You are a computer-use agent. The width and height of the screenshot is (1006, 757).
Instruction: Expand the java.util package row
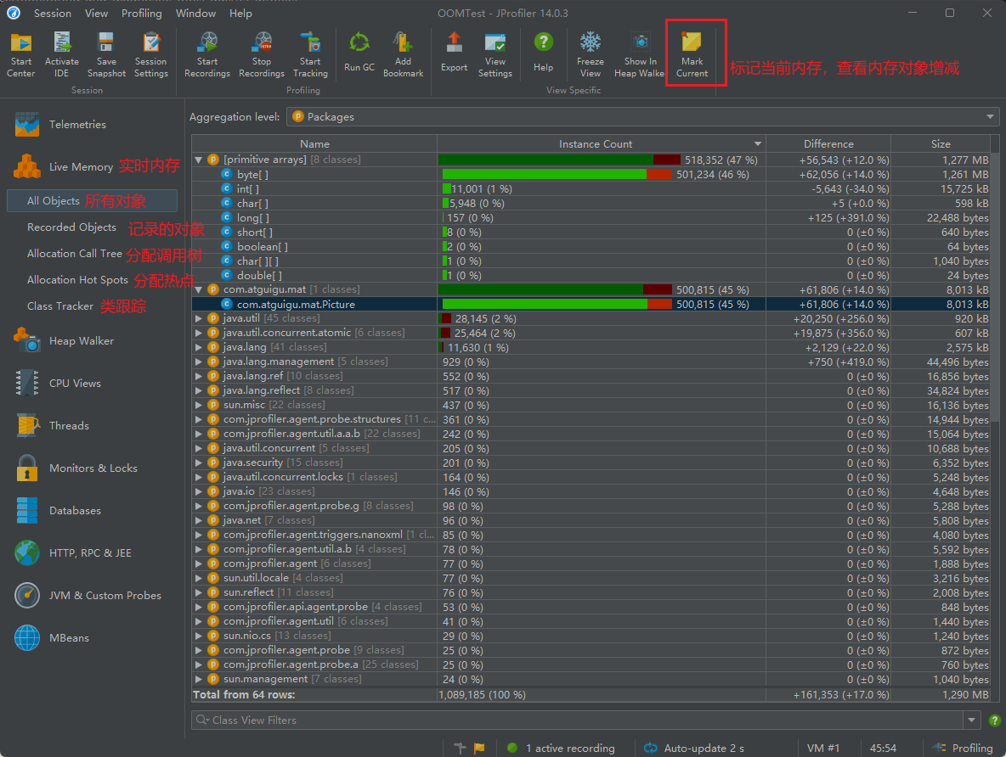click(x=199, y=318)
